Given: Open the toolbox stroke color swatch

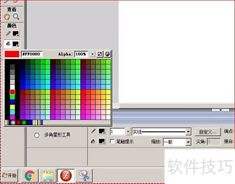Looking at the screenshot, I should [16, 33].
